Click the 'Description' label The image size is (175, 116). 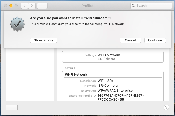(88, 81)
